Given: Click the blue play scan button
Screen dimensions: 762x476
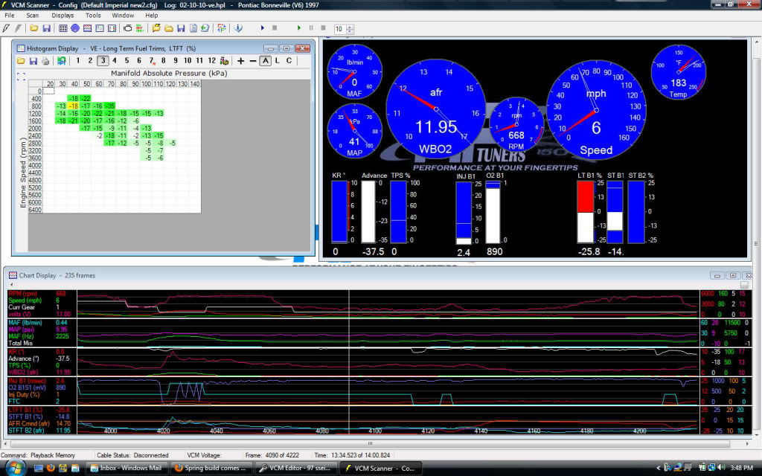Looking at the screenshot, I should pyautogui.click(x=263, y=28).
